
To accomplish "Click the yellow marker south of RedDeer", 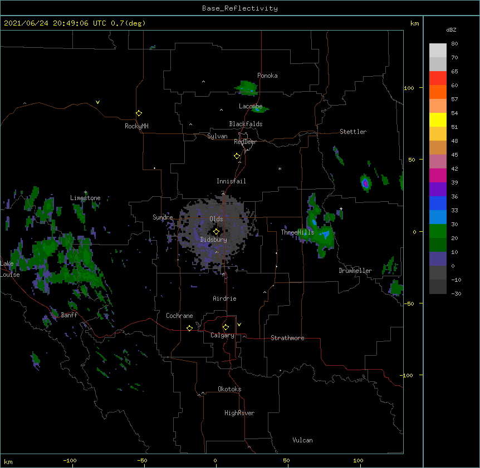I will click(237, 156).
